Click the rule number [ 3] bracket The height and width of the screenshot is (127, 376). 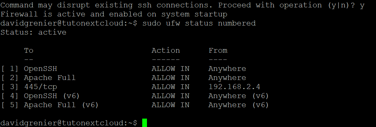(10, 87)
